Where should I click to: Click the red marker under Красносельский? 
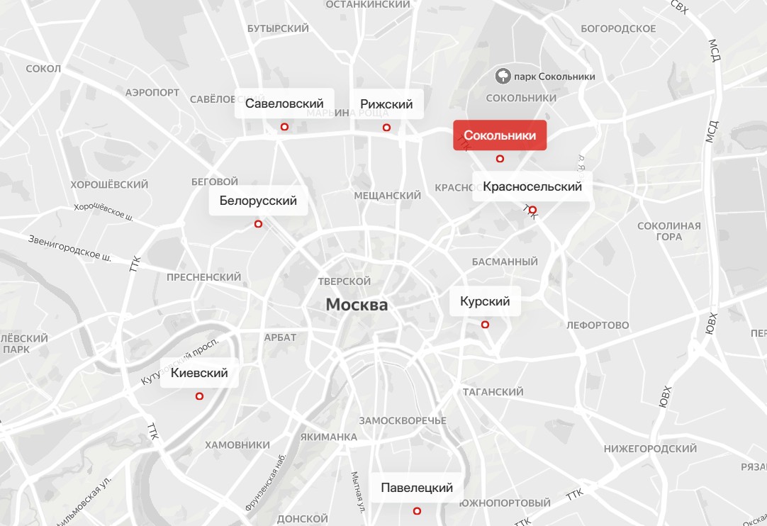[532, 210]
